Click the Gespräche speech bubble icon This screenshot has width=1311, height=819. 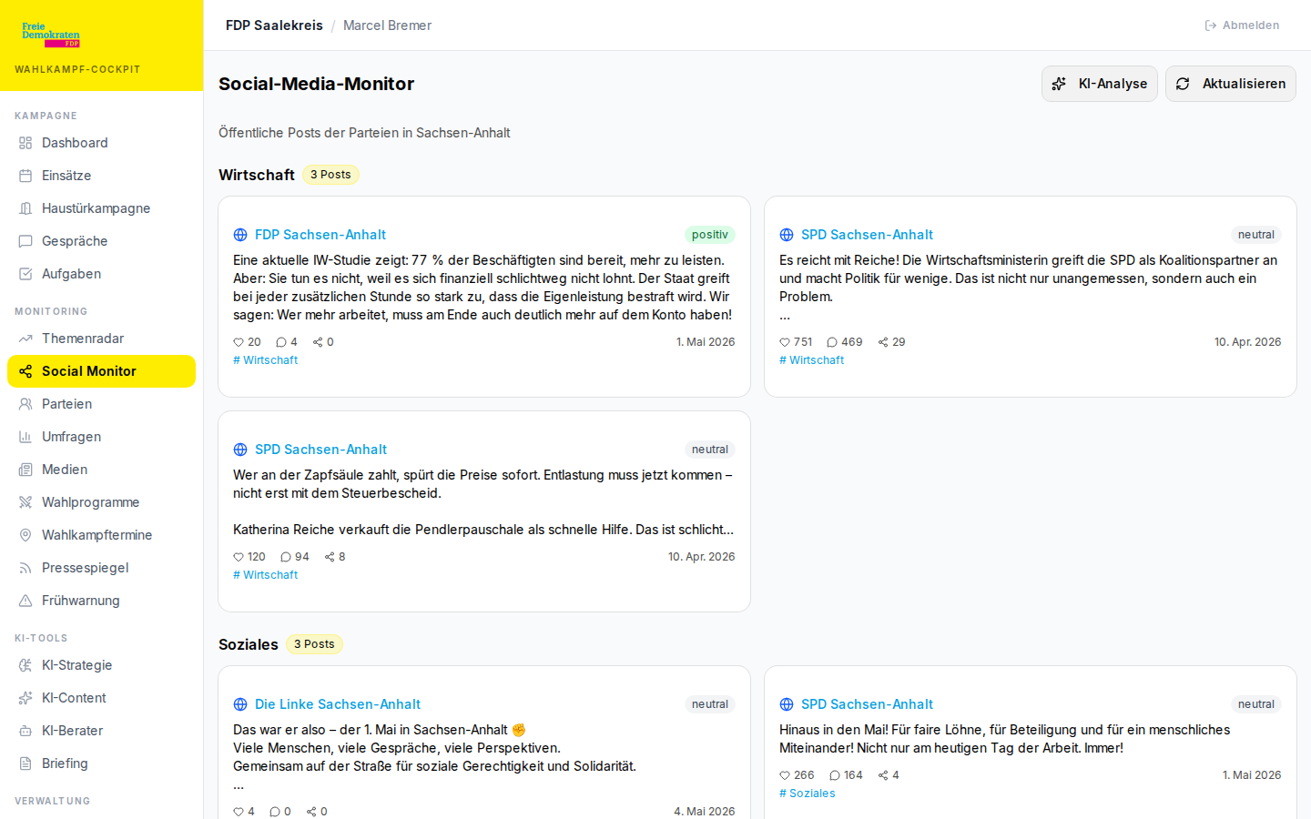click(25, 241)
